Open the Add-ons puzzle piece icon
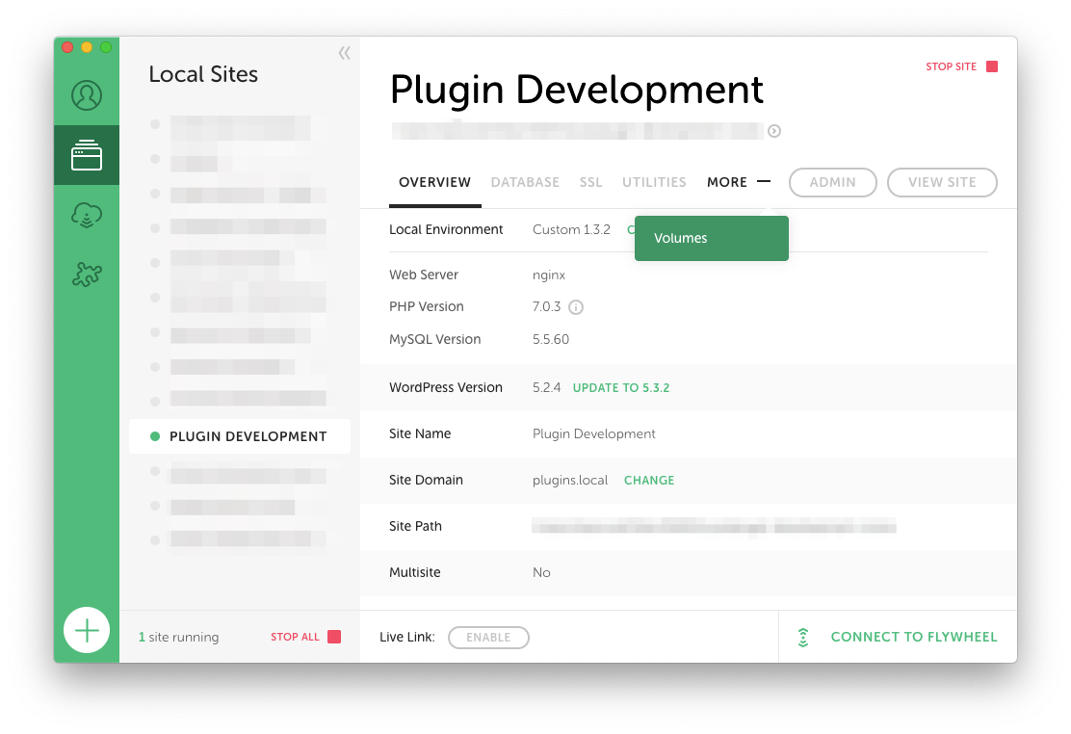Image resolution: width=1071 pixels, height=734 pixels. [87, 275]
